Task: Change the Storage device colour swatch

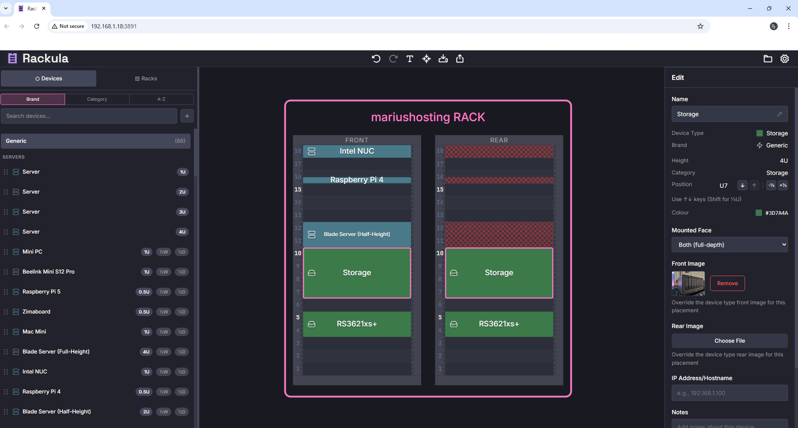Action: [760, 213]
